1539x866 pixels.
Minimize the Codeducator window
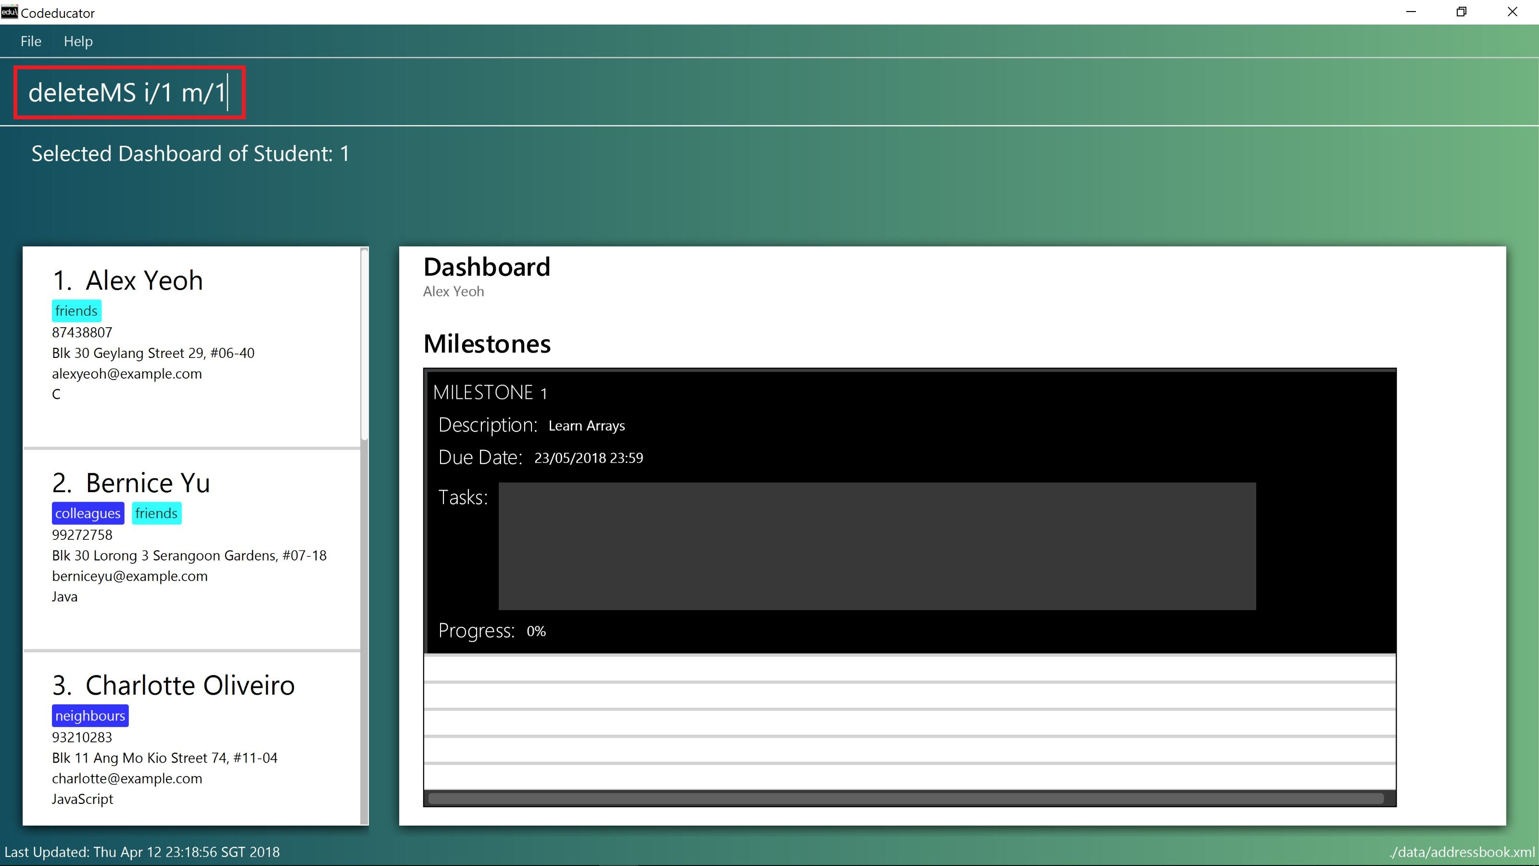tap(1411, 12)
